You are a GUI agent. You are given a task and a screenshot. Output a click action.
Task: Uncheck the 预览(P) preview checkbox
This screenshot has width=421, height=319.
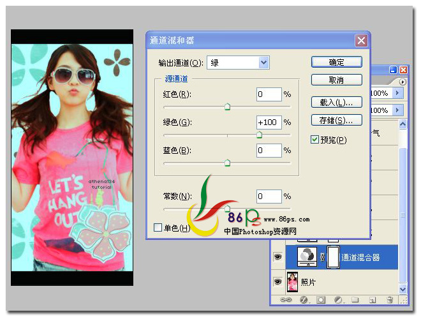[x=314, y=139]
